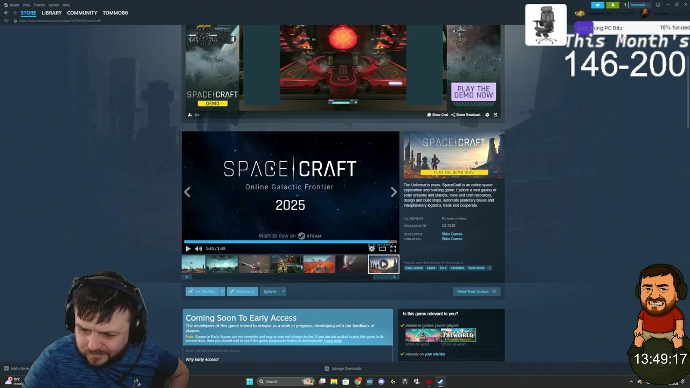690x388 pixels.
Task: Open the Help menu
Action: 66,5
